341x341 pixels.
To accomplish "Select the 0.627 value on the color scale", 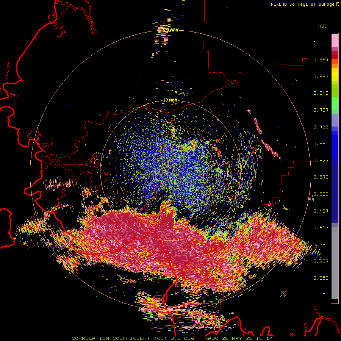I will pos(321,161).
